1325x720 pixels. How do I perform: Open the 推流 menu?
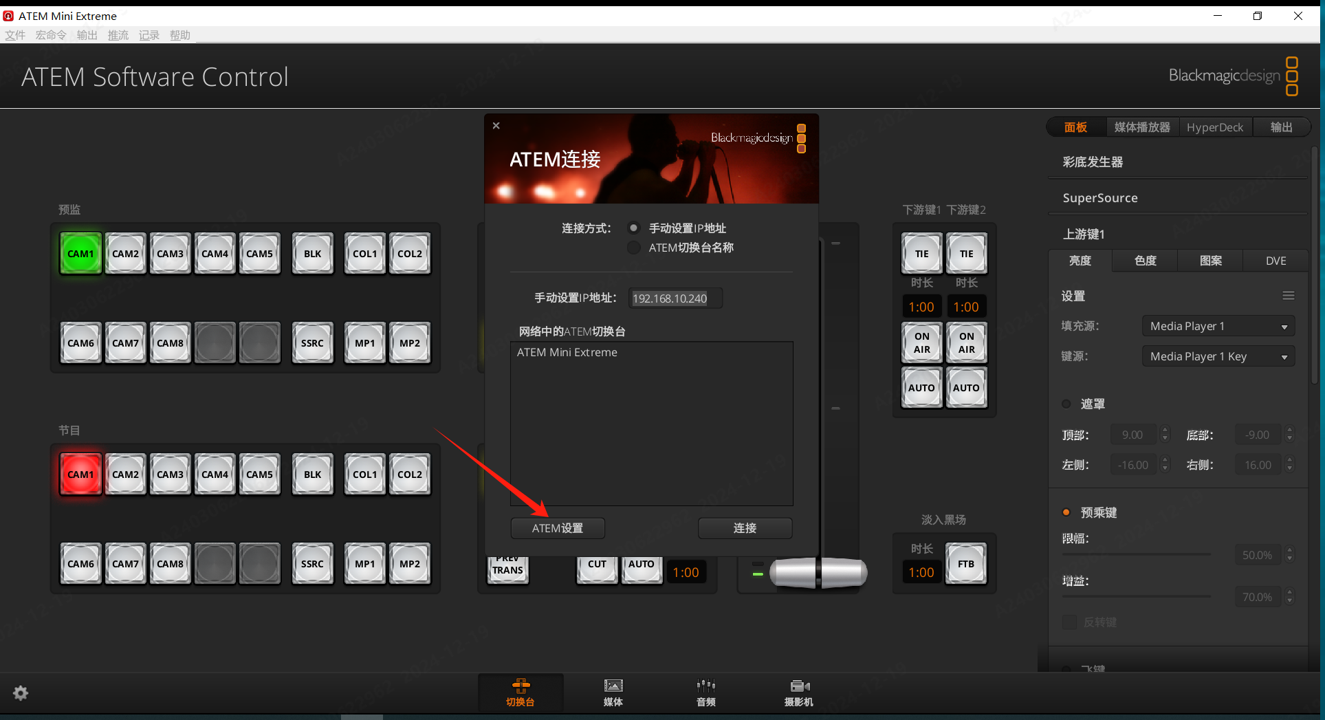tap(118, 35)
